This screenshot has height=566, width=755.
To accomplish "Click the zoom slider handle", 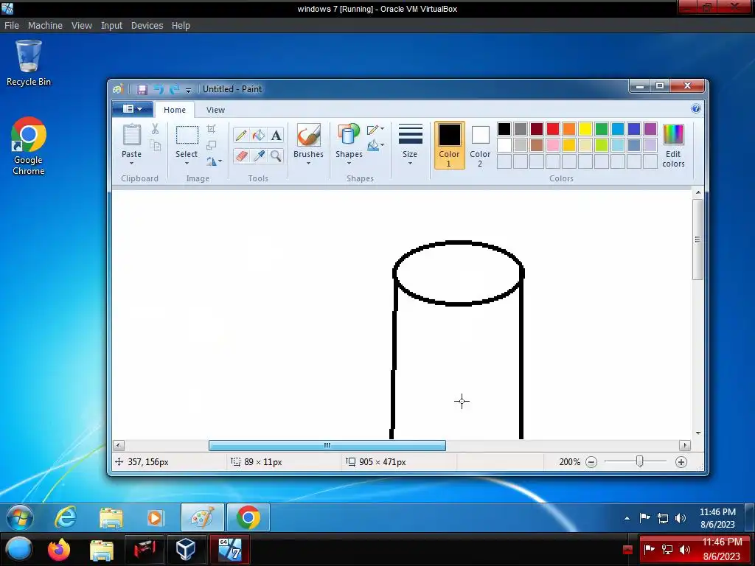I will (x=639, y=461).
